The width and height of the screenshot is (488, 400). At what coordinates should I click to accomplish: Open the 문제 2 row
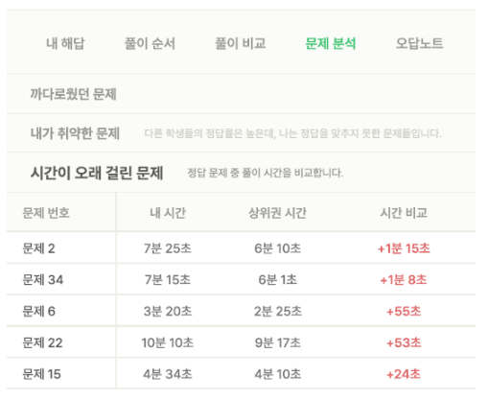point(241,248)
